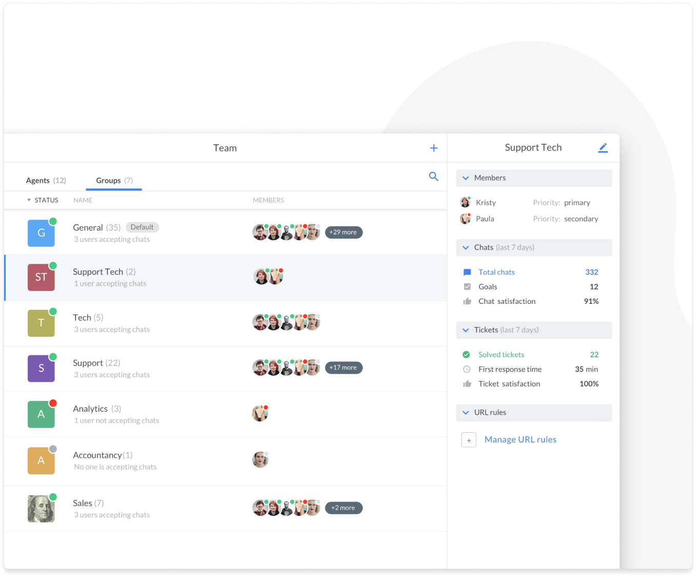
Task: Show +2 more members in Sales
Action: 343,508
